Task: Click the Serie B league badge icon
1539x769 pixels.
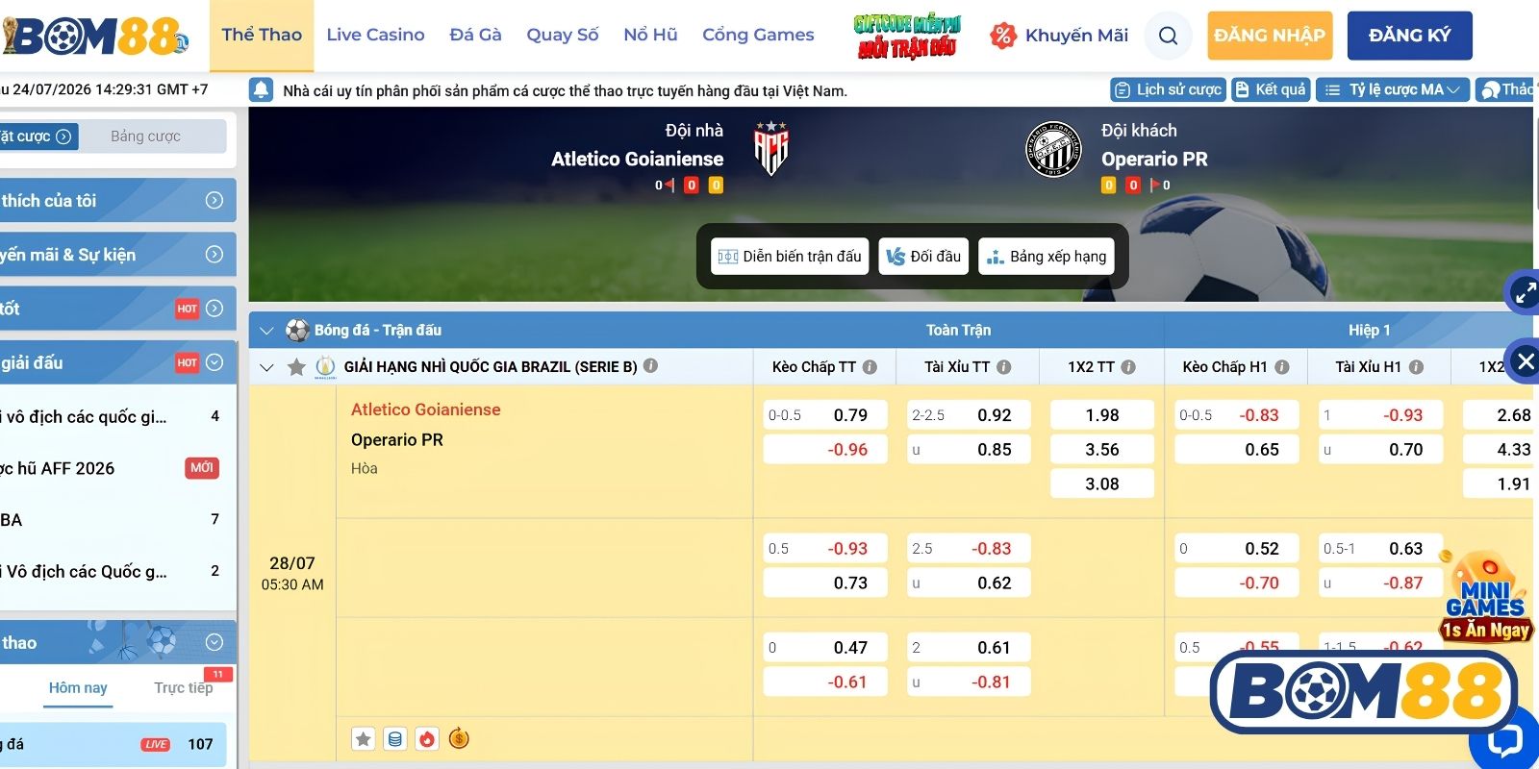Action: [x=326, y=366]
